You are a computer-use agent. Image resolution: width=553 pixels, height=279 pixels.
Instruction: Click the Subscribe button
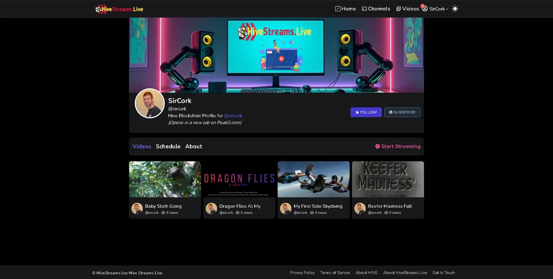pos(402,112)
